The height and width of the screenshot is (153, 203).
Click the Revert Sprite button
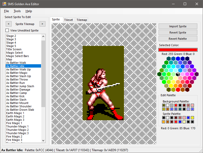(178, 33)
